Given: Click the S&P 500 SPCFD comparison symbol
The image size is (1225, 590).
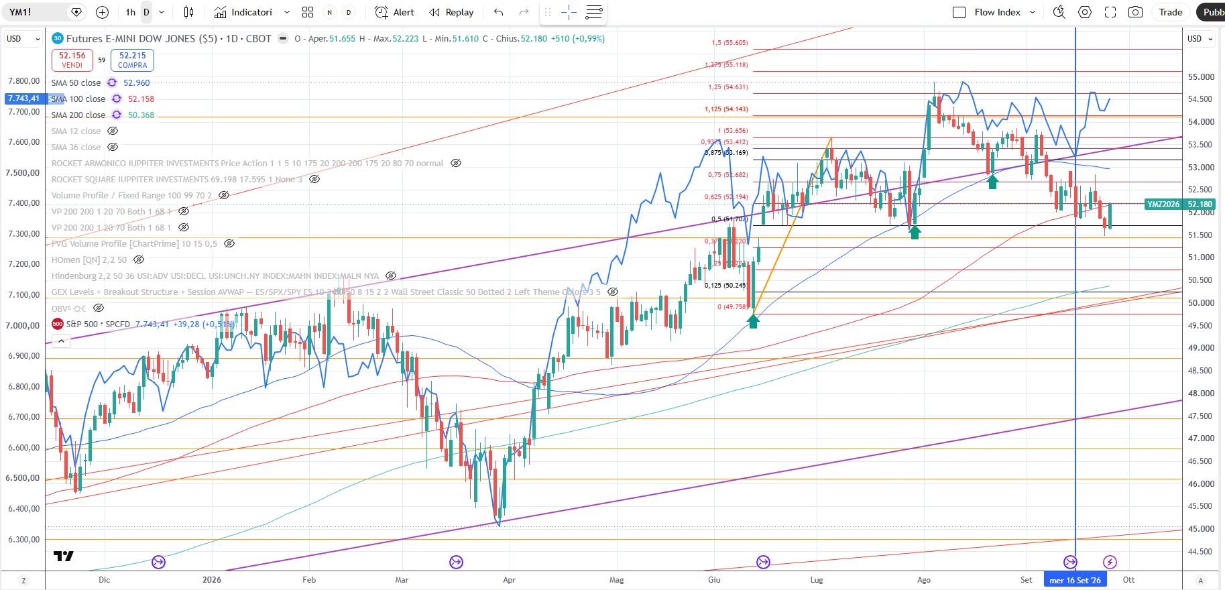Looking at the screenshot, I should (98, 324).
